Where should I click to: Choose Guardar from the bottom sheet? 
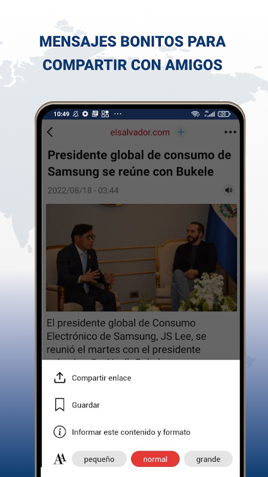point(86,405)
